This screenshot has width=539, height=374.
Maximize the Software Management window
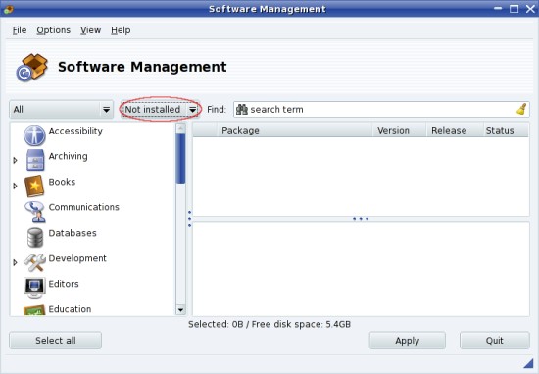[514, 9]
